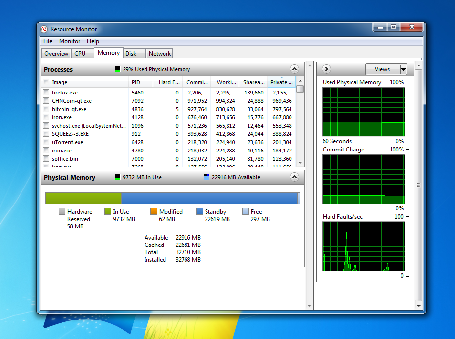Click the Free light-blue legend swatch
455x339 pixels.
(246, 211)
